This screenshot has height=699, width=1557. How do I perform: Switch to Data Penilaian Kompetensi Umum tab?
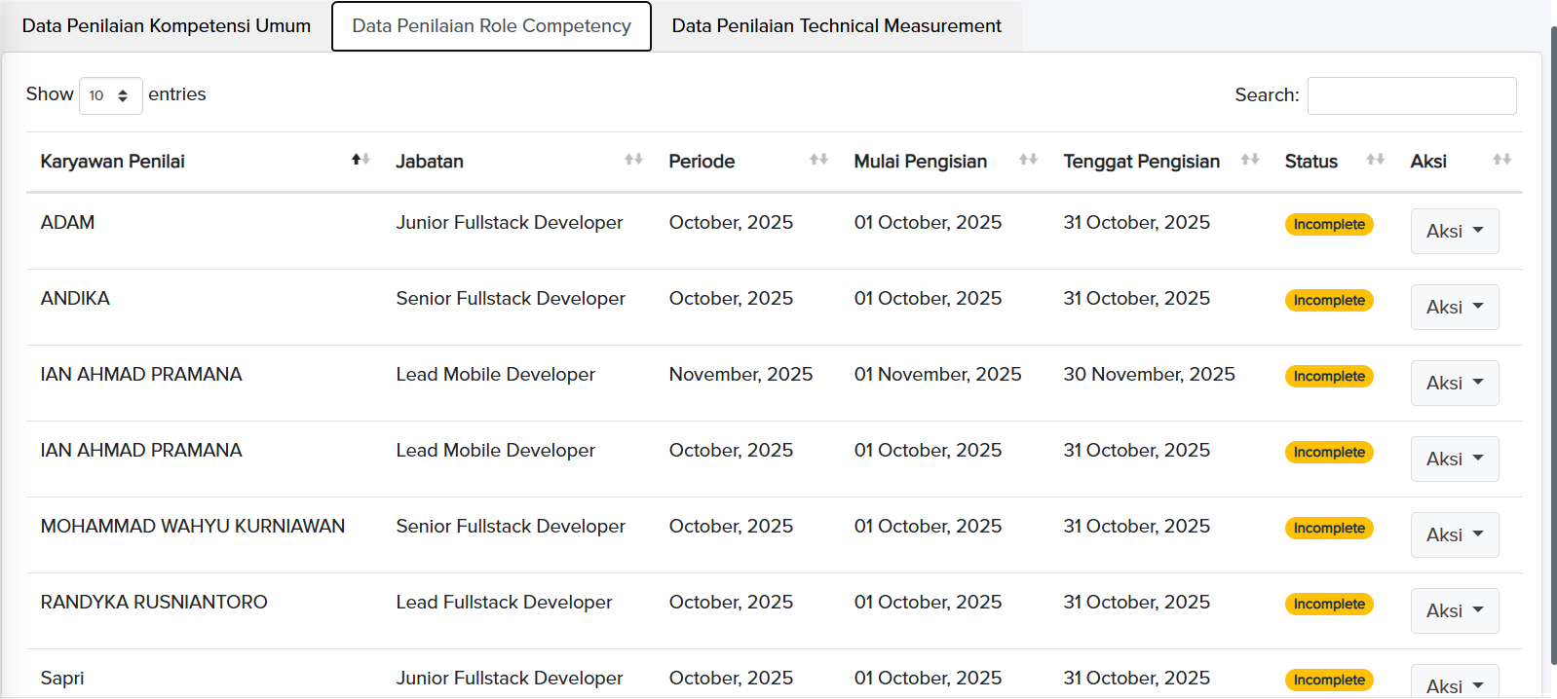[167, 26]
